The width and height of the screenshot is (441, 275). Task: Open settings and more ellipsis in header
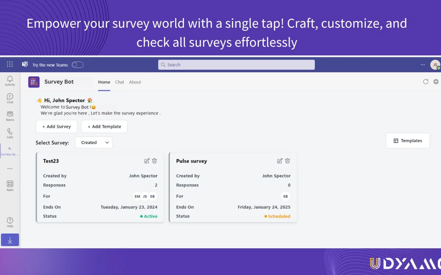(x=423, y=65)
